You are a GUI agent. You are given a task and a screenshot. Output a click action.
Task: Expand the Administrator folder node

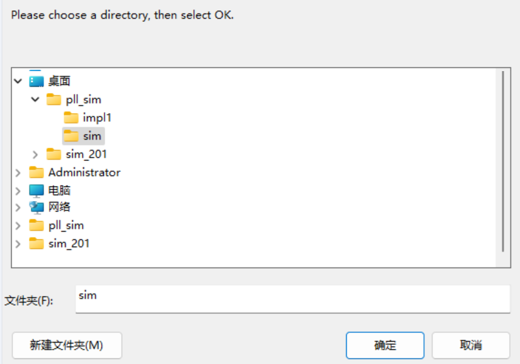18,173
